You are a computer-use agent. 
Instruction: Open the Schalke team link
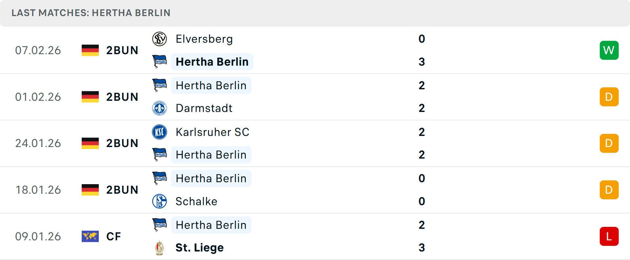coord(196,201)
